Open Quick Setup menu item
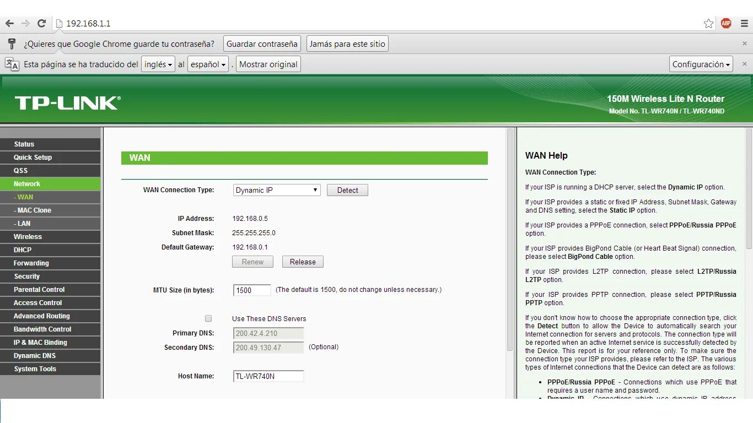 click(x=50, y=157)
